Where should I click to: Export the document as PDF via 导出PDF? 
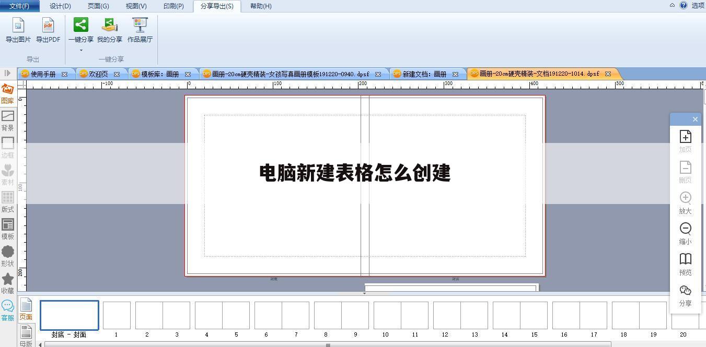48,31
